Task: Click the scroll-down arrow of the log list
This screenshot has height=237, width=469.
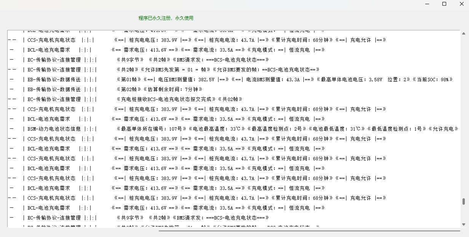Action: click(463, 224)
